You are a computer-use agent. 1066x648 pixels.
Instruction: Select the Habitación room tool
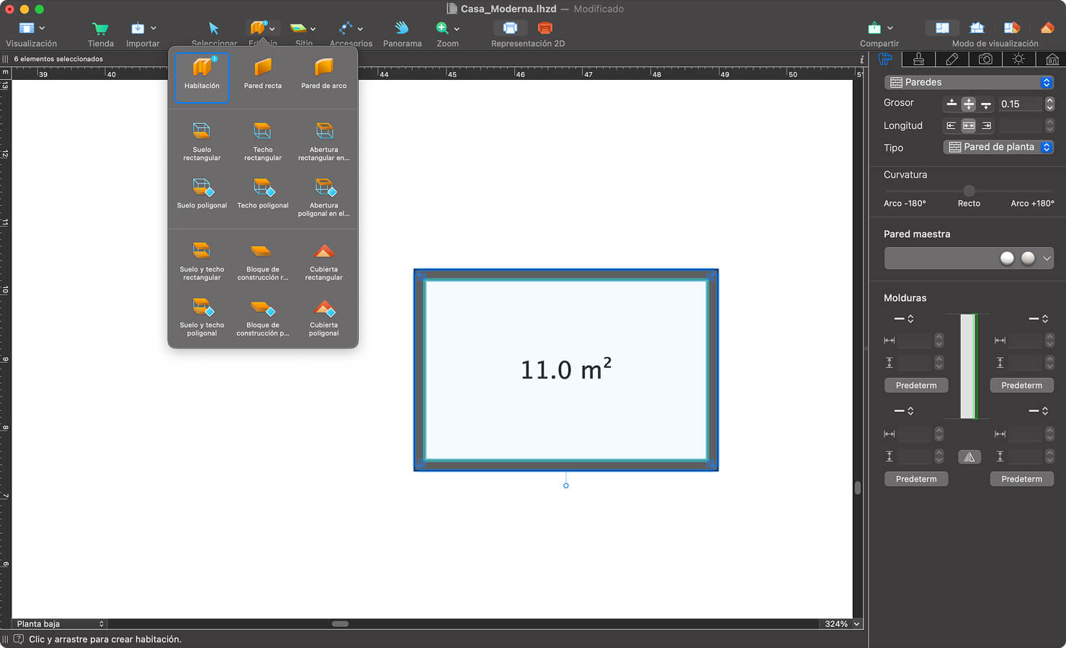click(202, 77)
